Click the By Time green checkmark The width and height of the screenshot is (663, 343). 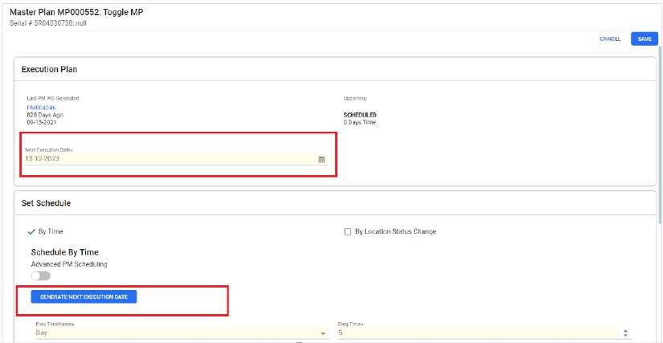pyautogui.click(x=31, y=231)
